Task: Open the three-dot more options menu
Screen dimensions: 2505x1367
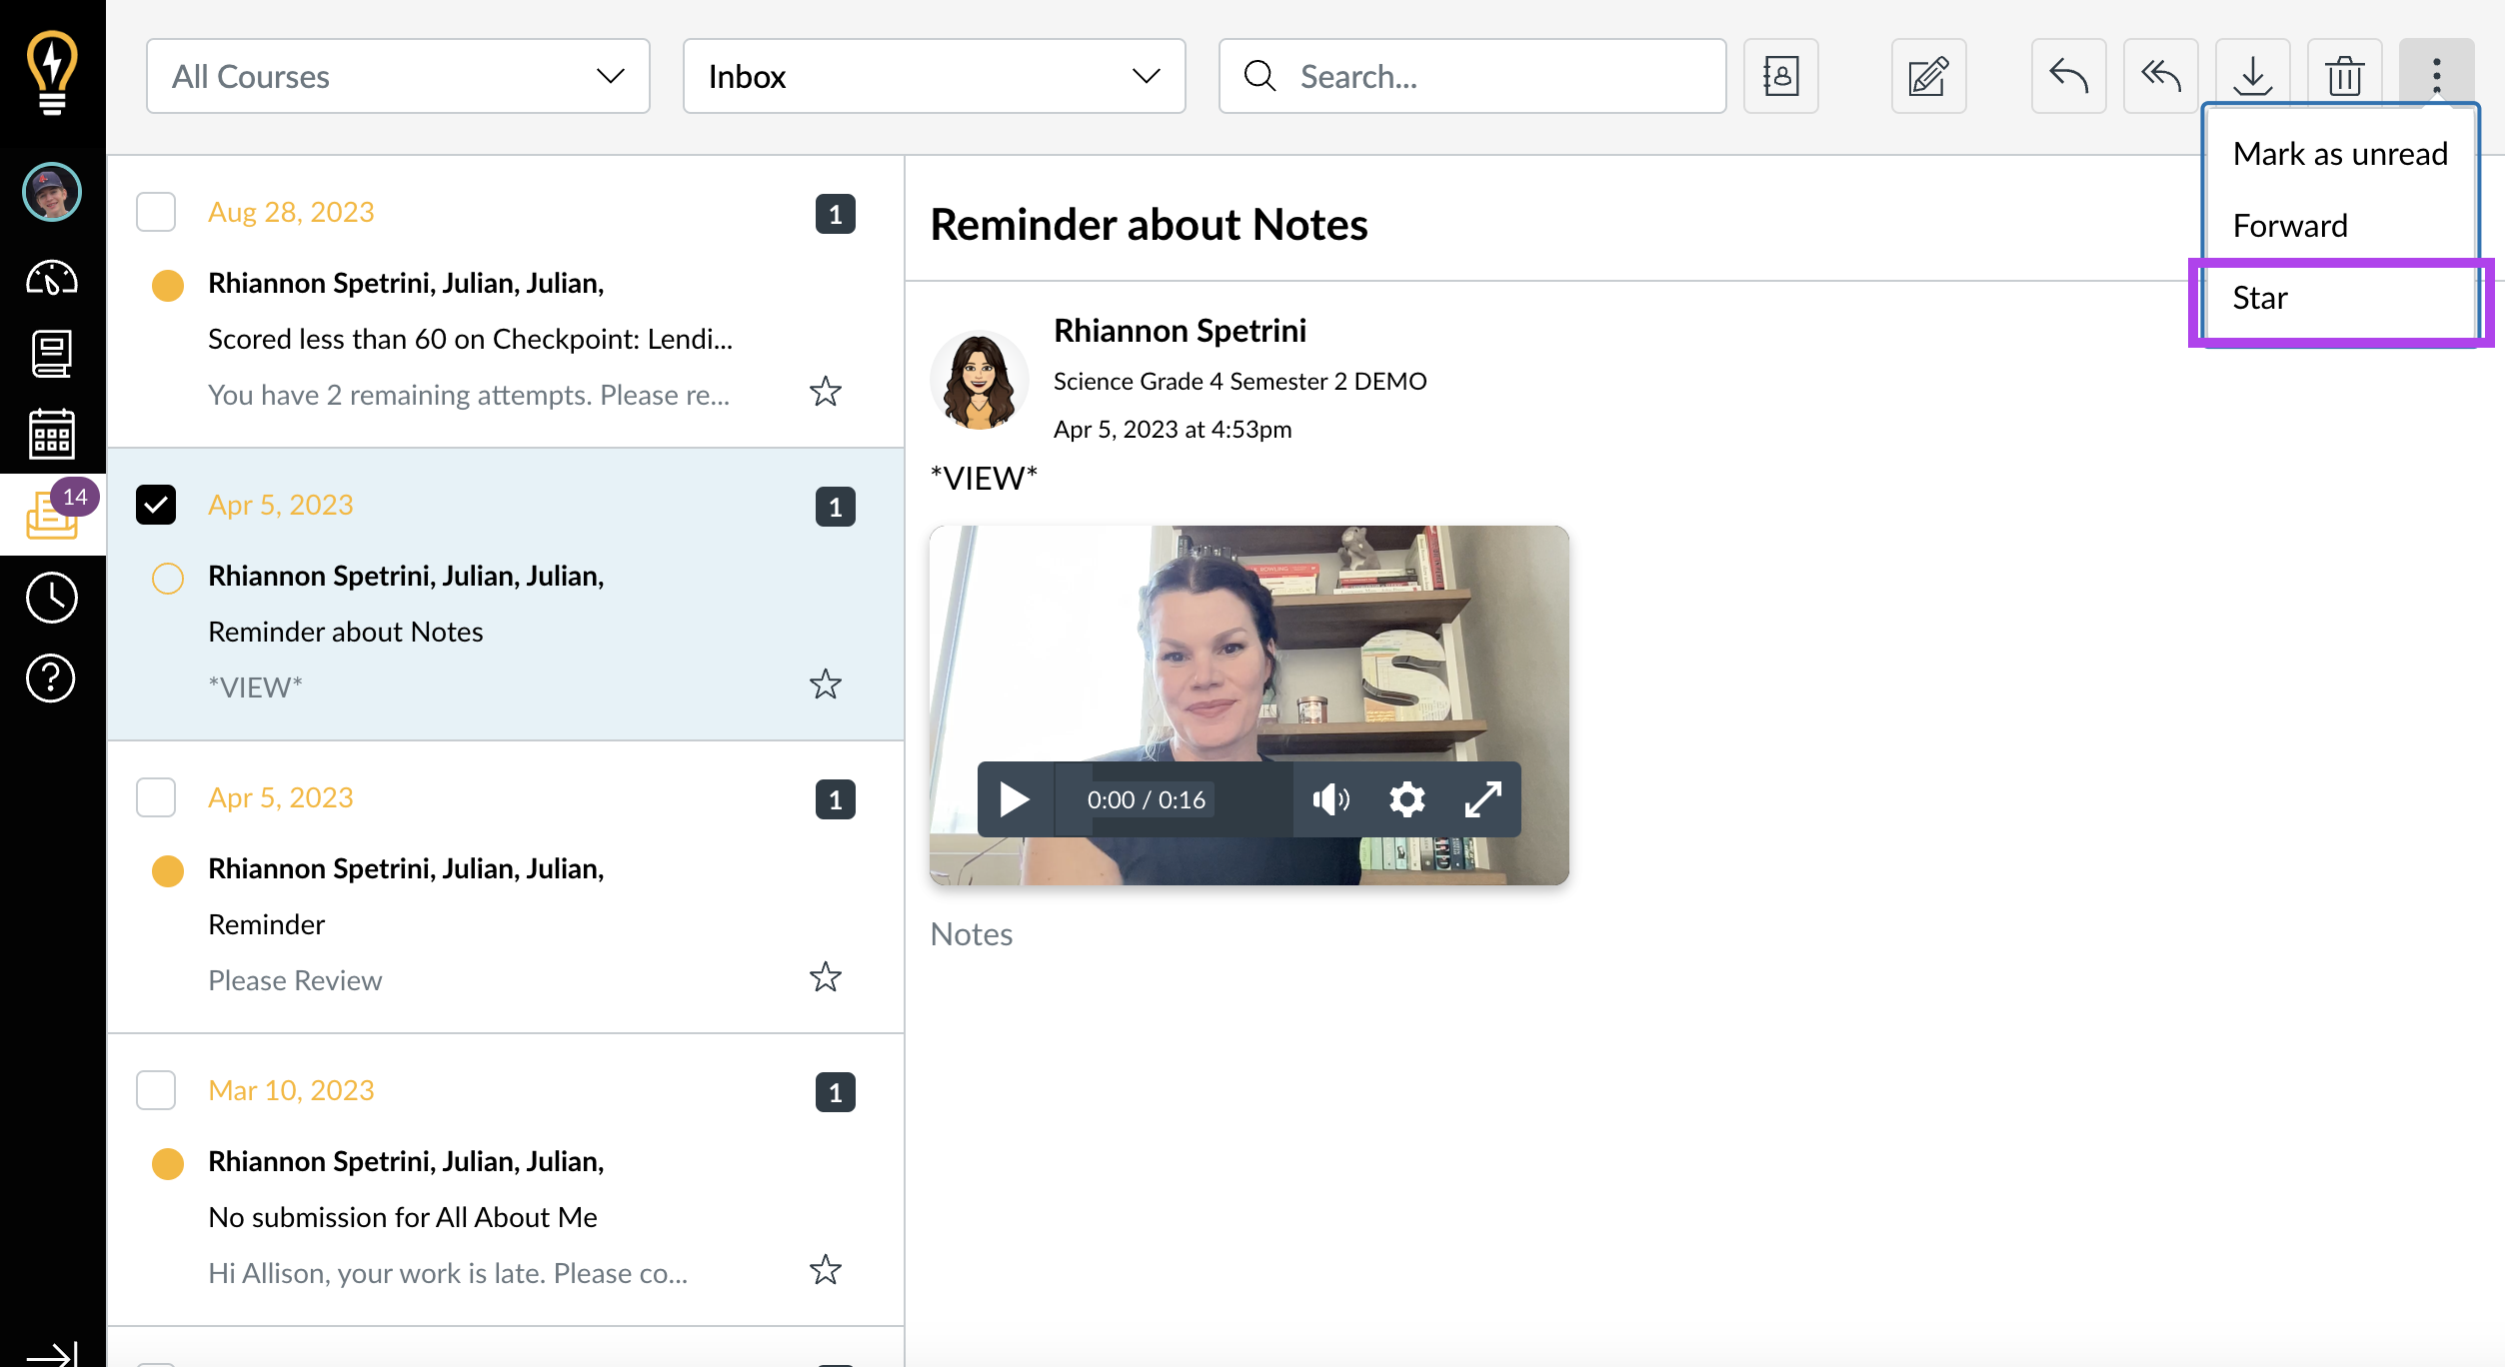Action: coord(2436,76)
